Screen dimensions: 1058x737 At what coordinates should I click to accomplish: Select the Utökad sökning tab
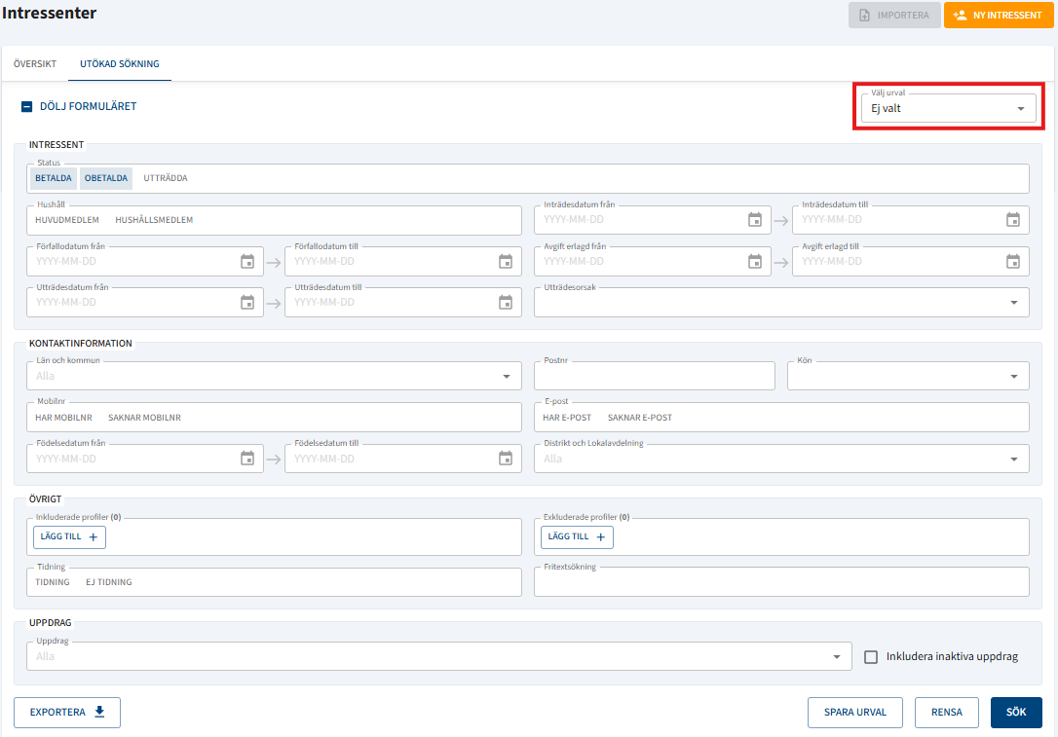click(x=120, y=64)
